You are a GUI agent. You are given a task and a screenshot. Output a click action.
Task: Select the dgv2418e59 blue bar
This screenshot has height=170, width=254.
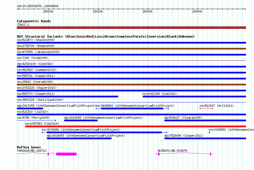click(x=79, y=138)
